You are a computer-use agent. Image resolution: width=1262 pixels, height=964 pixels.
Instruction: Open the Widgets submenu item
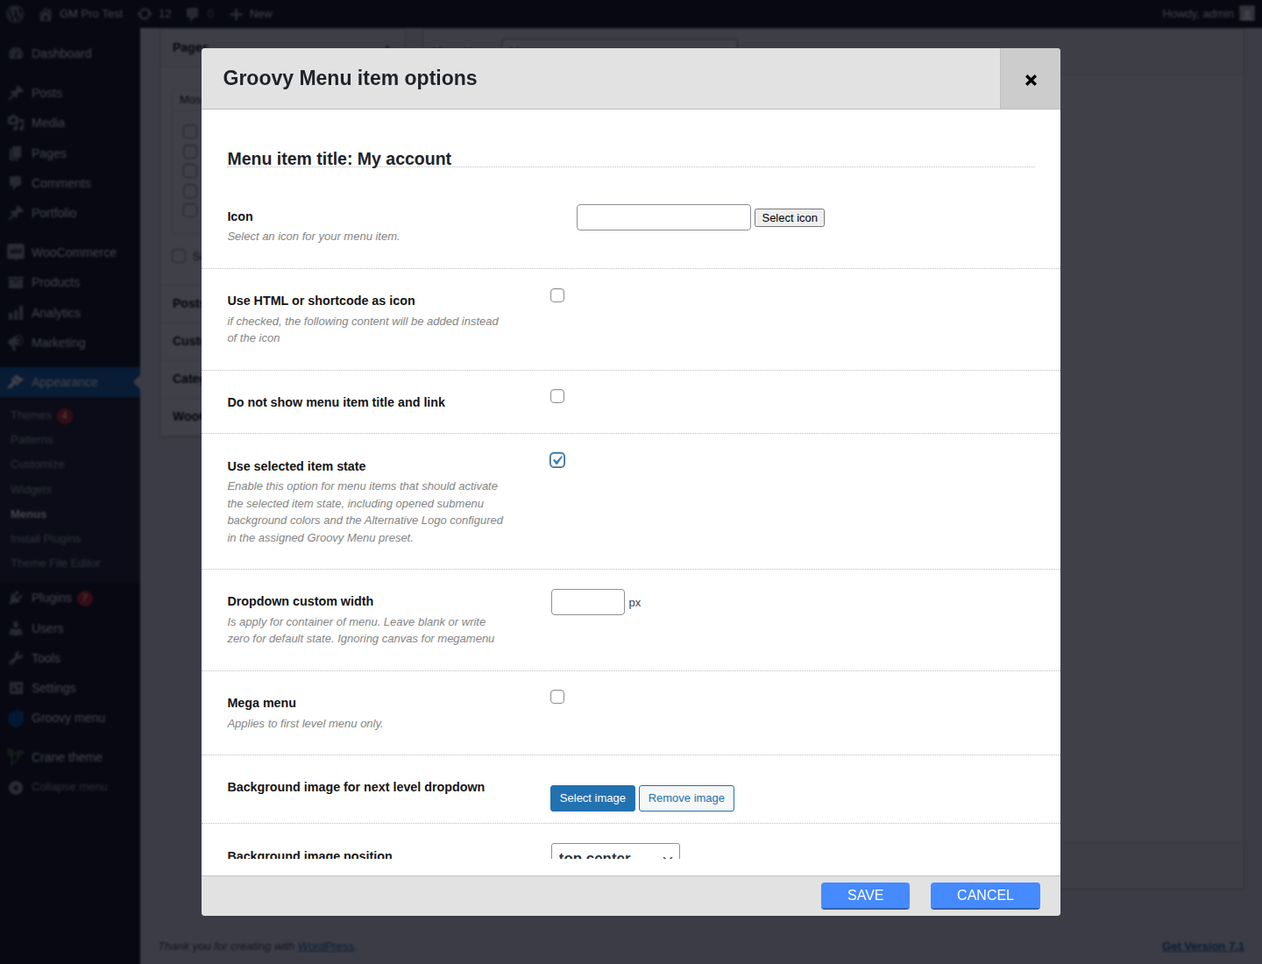(32, 490)
